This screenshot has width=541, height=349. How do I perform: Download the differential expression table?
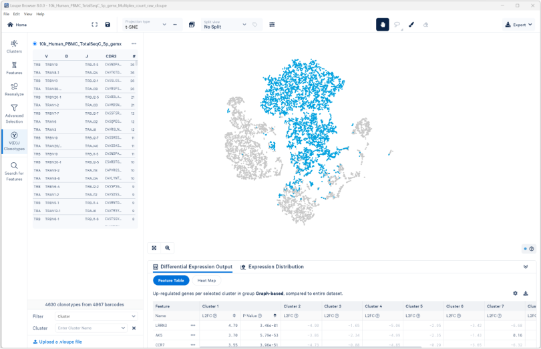526,293
